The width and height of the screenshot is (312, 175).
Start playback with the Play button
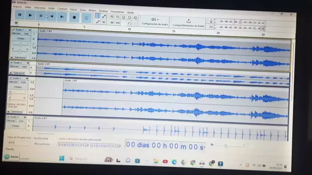tap(30, 15)
